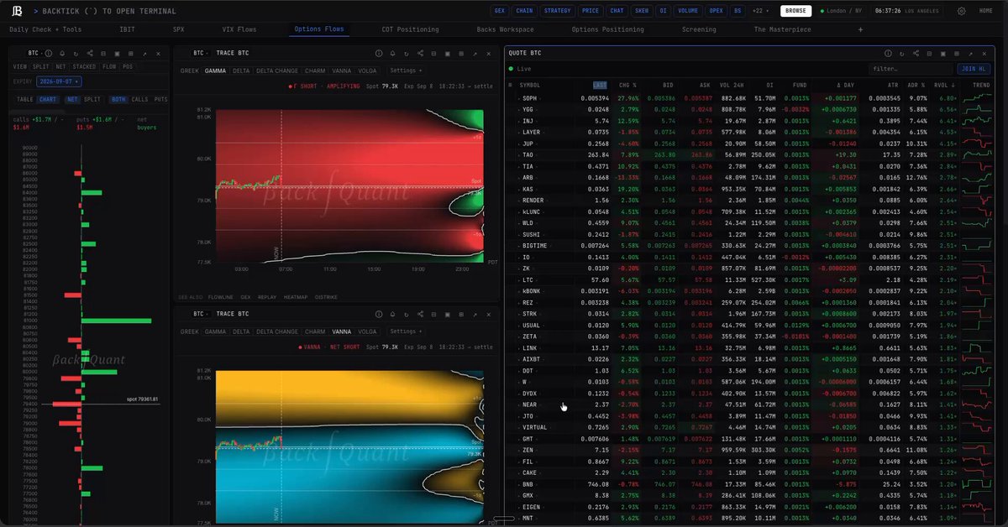The height and width of the screenshot is (527, 1008).
Task: Share the QUOTE BTC panel
Action: coord(915,53)
